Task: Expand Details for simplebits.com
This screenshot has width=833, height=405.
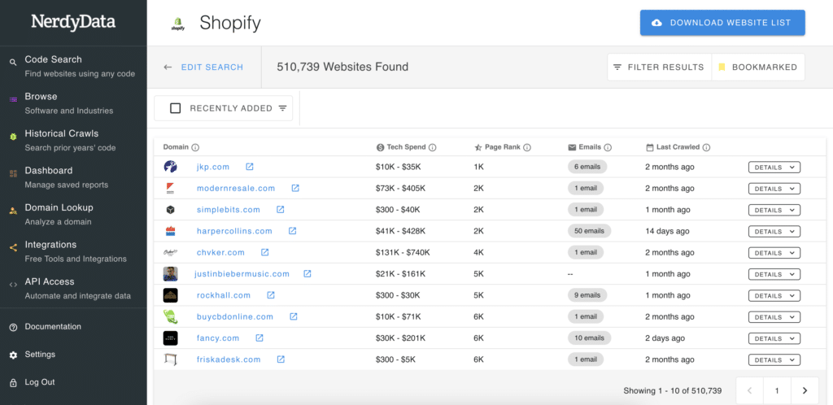Action: [774, 210]
